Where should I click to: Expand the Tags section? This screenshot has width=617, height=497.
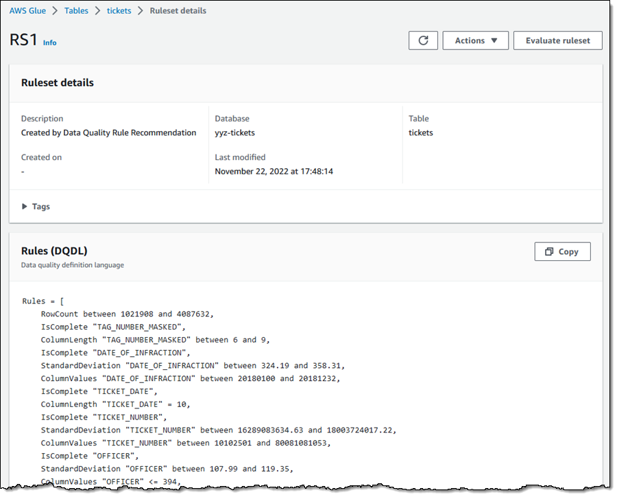click(x=36, y=207)
